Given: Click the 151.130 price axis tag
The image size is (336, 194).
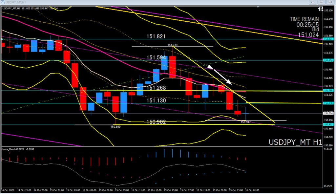Looking at the screenshot, I should tap(328, 103).
